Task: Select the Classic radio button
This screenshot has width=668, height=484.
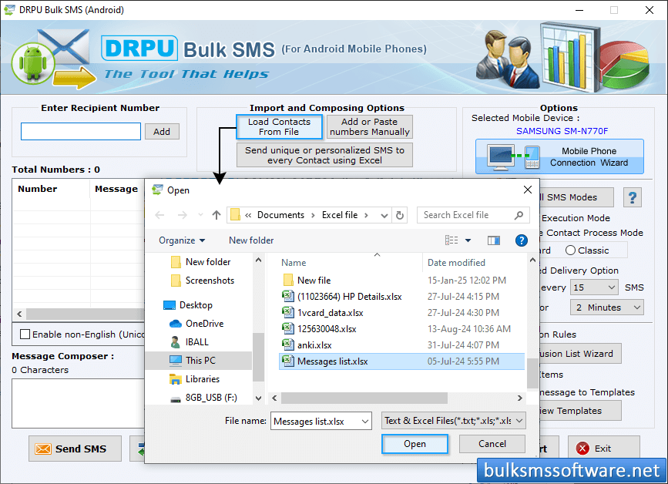Action: (x=570, y=250)
